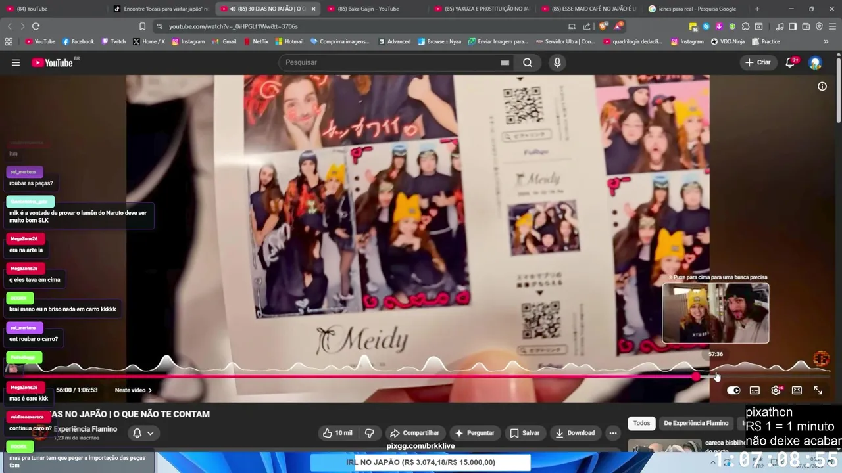The height and width of the screenshot is (473, 842).
Task: Open the YouTube account avatar menu
Action: pos(816,62)
